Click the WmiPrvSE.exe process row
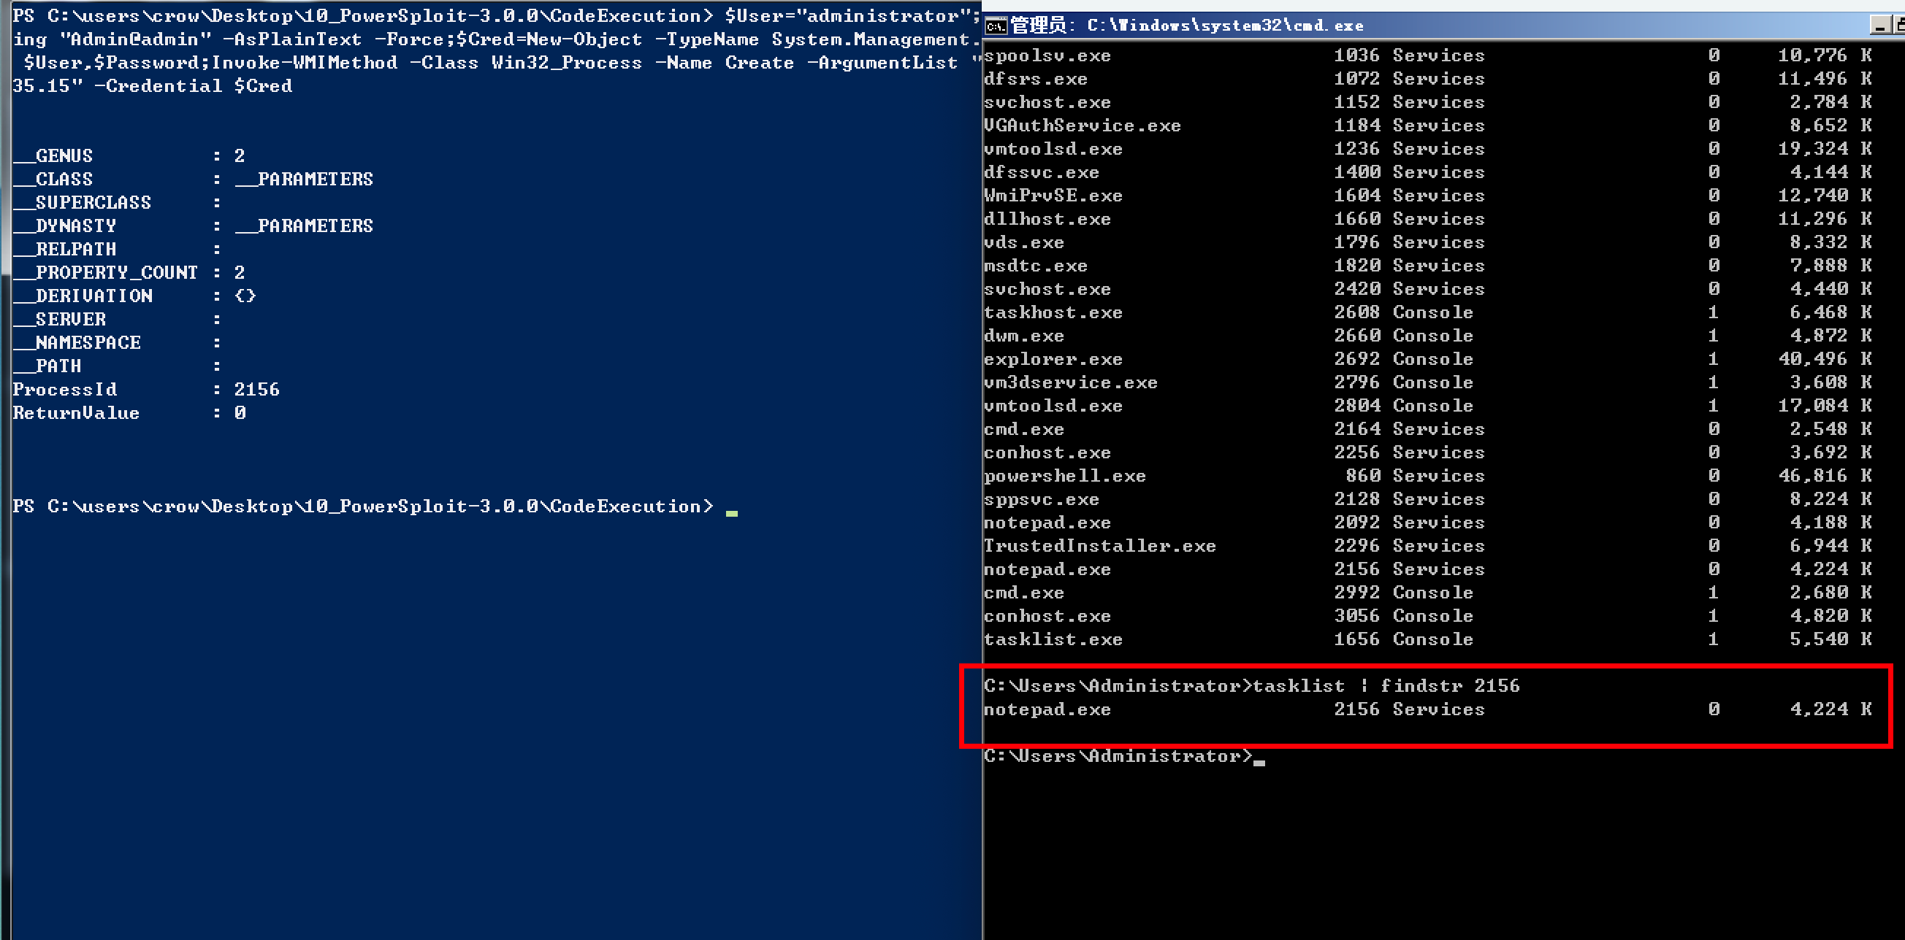1905x940 pixels. pos(1053,196)
